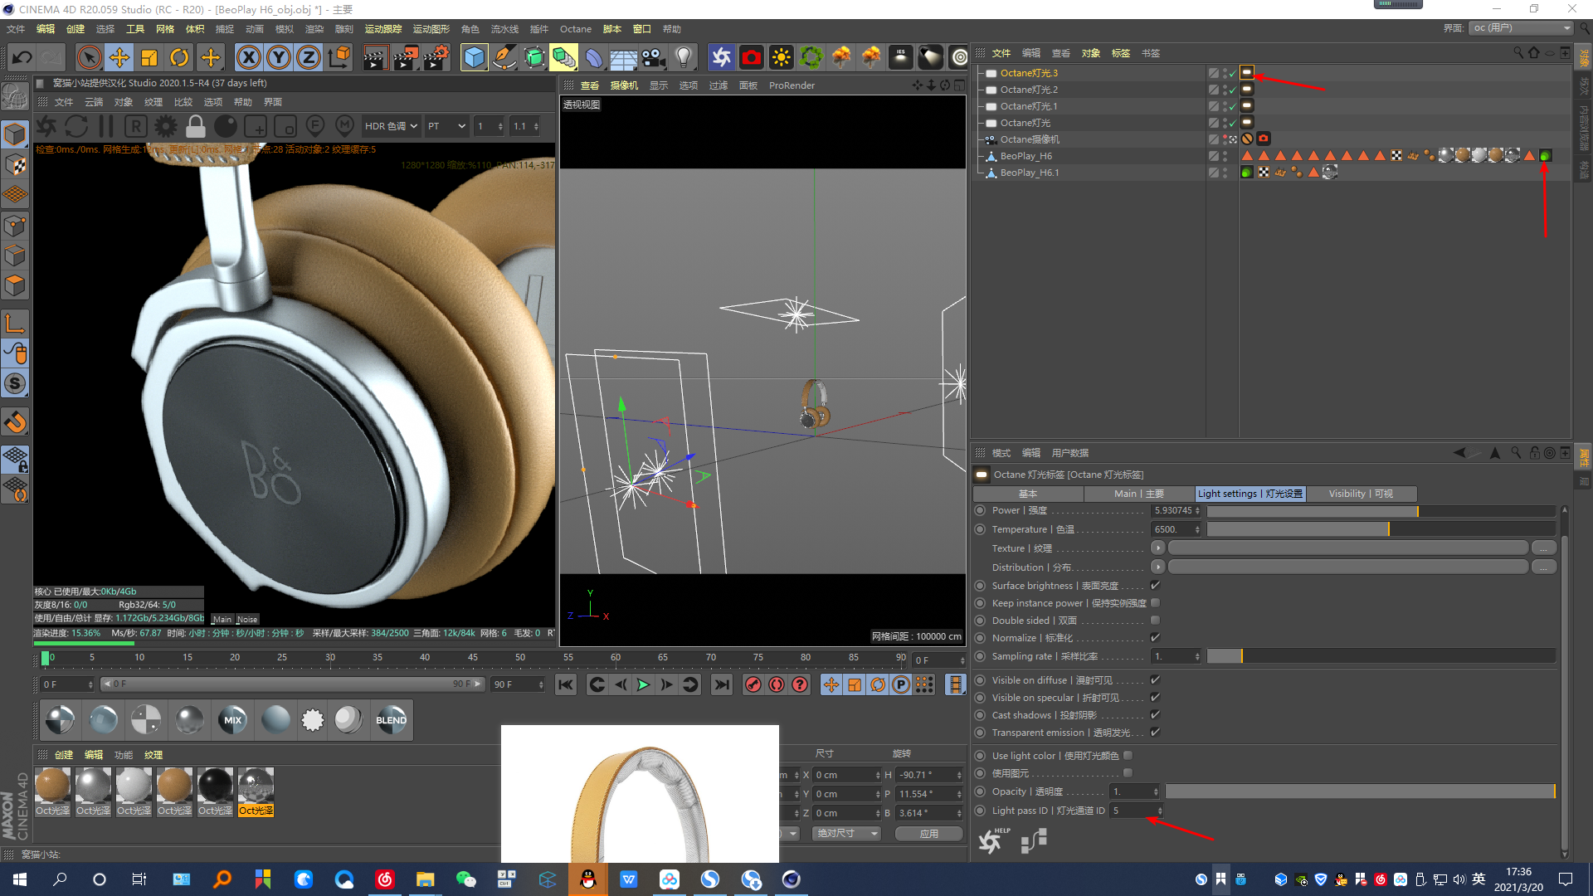This screenshot has width=1593, height=896.
Task: Open the PT render kernel dropdown
Action: 446,126
